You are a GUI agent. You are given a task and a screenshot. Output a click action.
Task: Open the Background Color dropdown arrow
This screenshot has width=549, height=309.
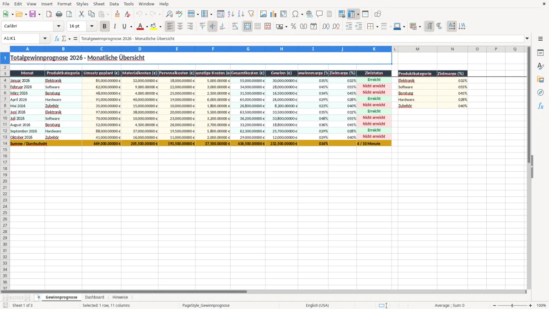point(160,27)
